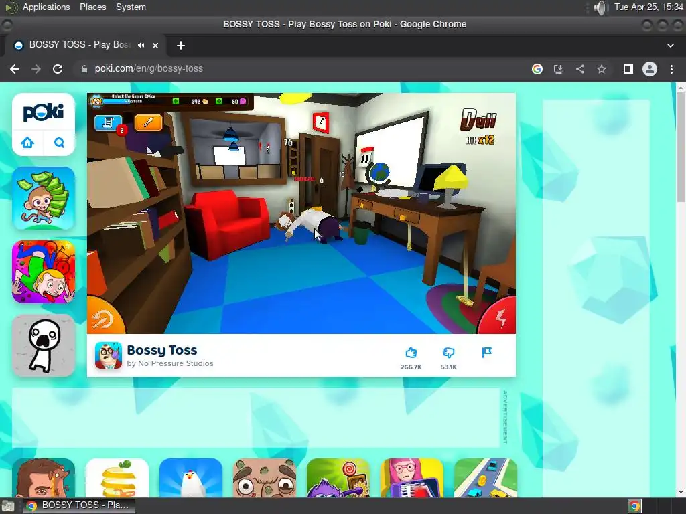
Task: Open the white chicken game thumbnail
Action: point(191,478)
